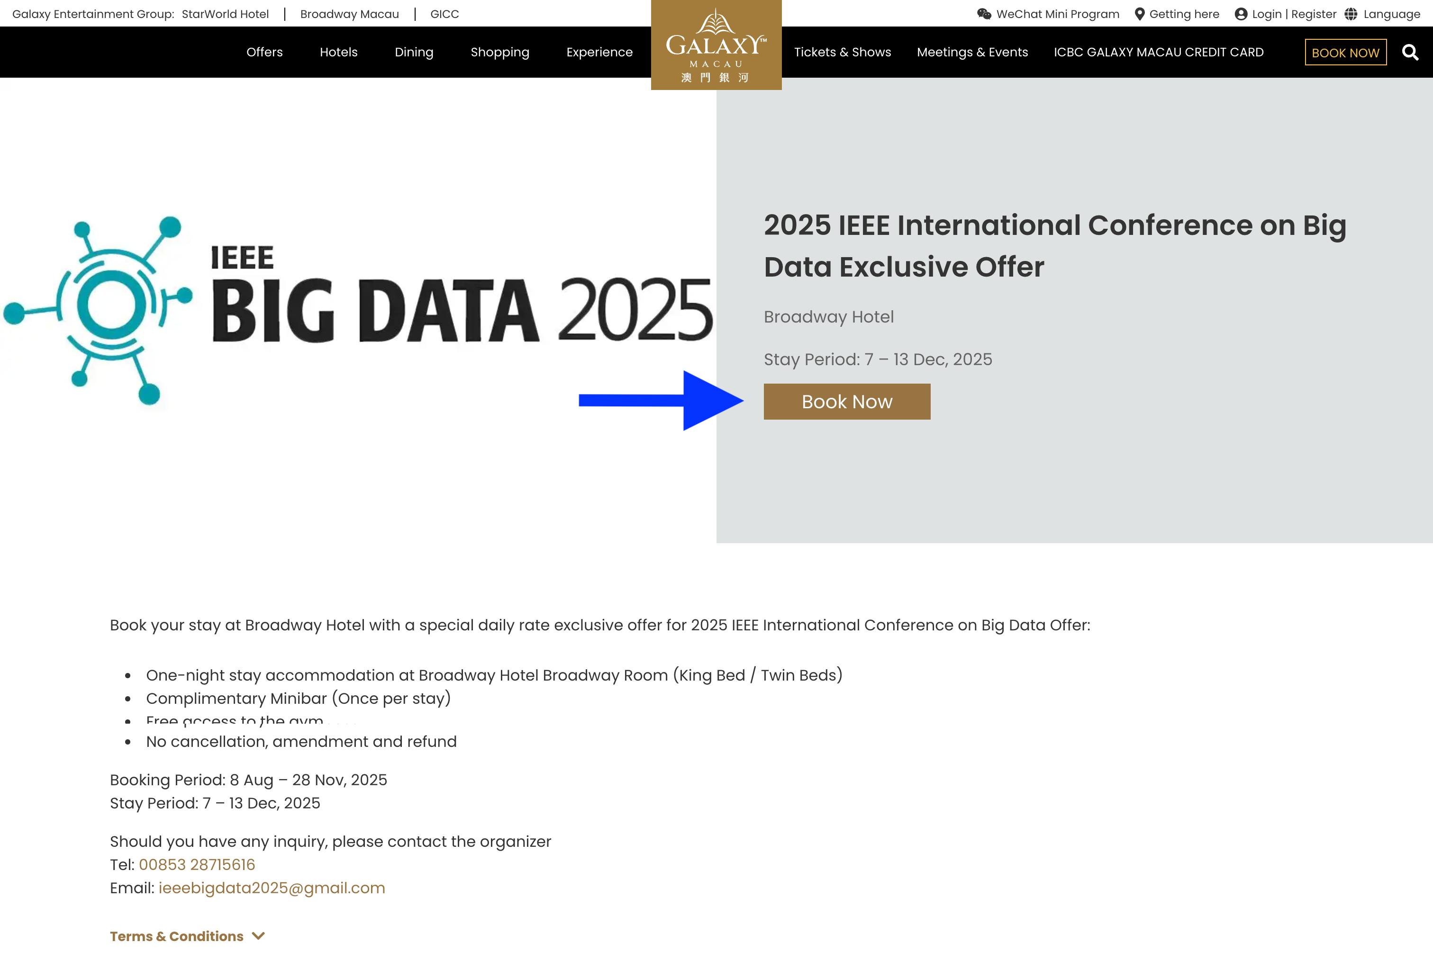Visit Broadway Macau link
Viewport: 1433px width, 969px height.
click(350, 14)
